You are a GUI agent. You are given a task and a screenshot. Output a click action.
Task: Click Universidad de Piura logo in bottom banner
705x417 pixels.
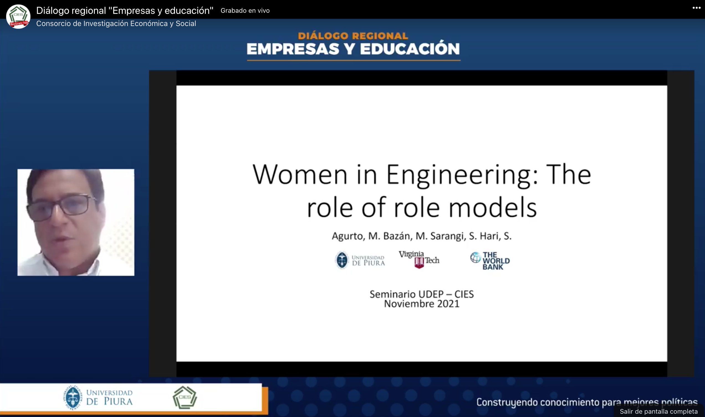98,397
